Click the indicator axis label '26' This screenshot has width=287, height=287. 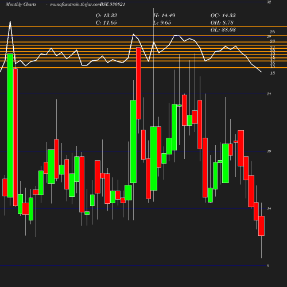pyautogui.click(x=272, y=32)
